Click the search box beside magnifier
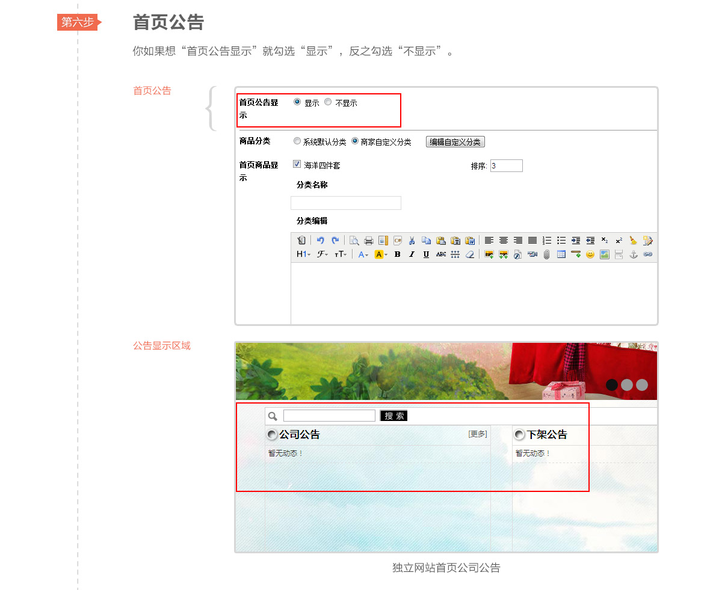 click(x=329, y=416)
